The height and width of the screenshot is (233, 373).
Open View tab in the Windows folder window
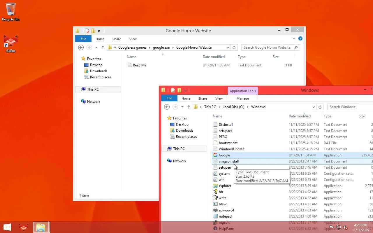219,98
